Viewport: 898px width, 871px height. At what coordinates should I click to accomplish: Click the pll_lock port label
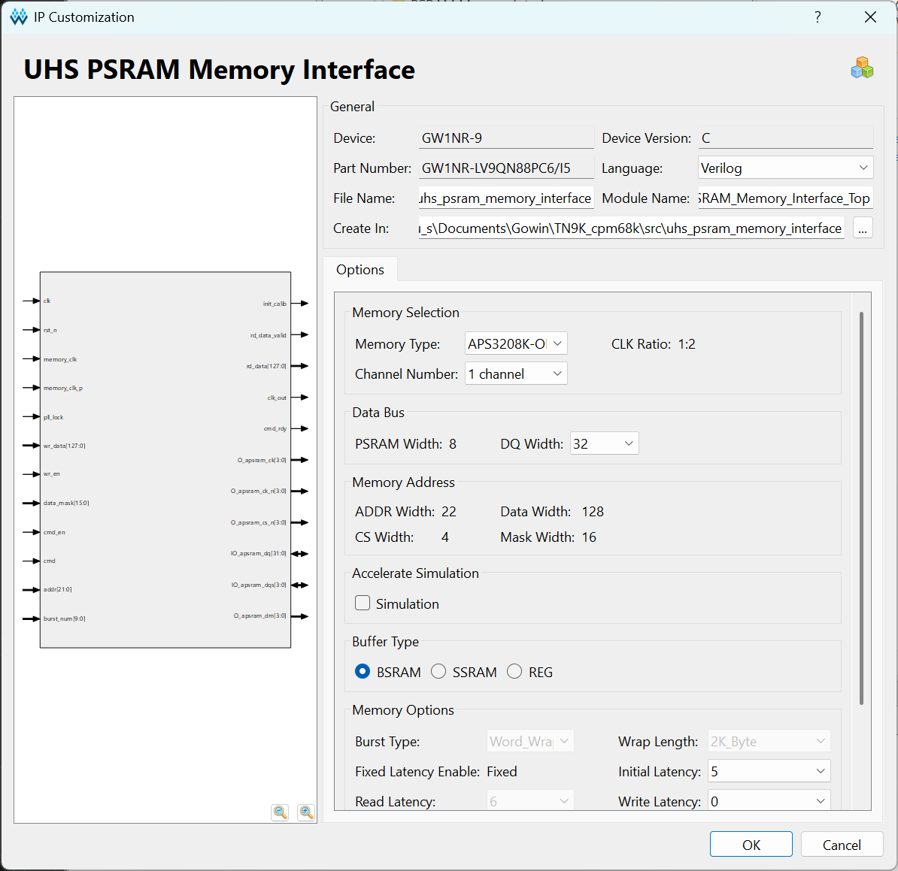pyautogui.click(x=53, y=416)
